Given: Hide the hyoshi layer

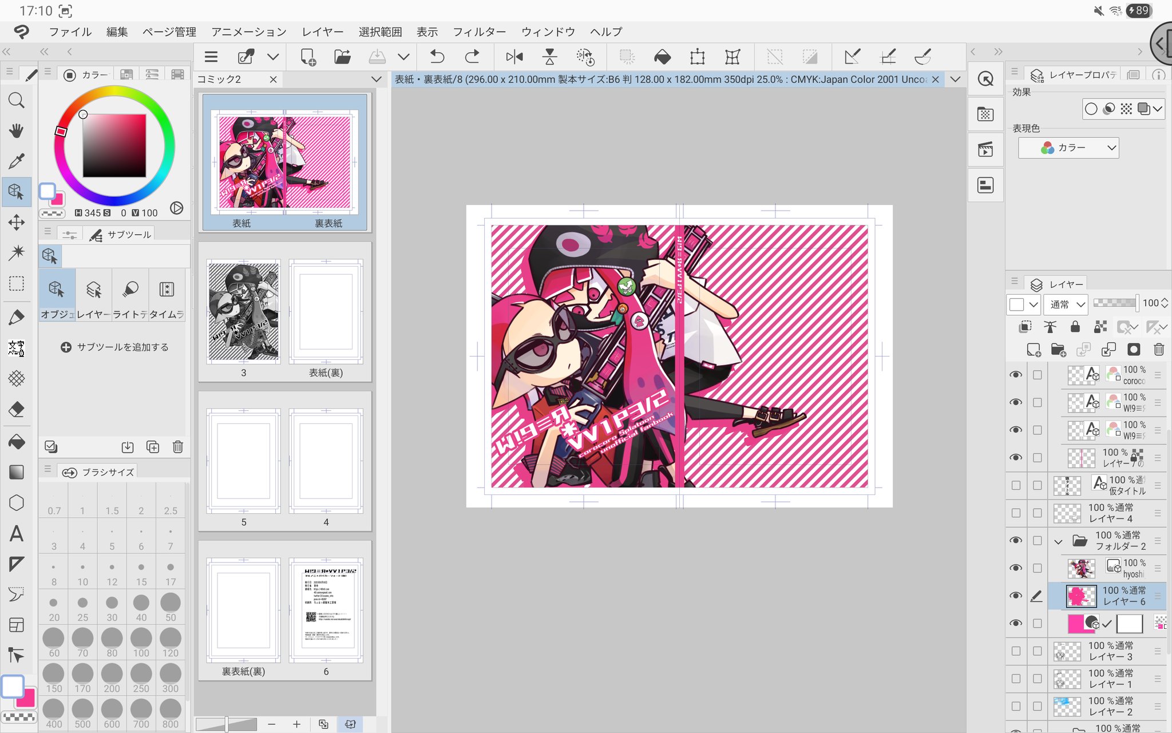Looking at the screenshot, I should 1016,568.
